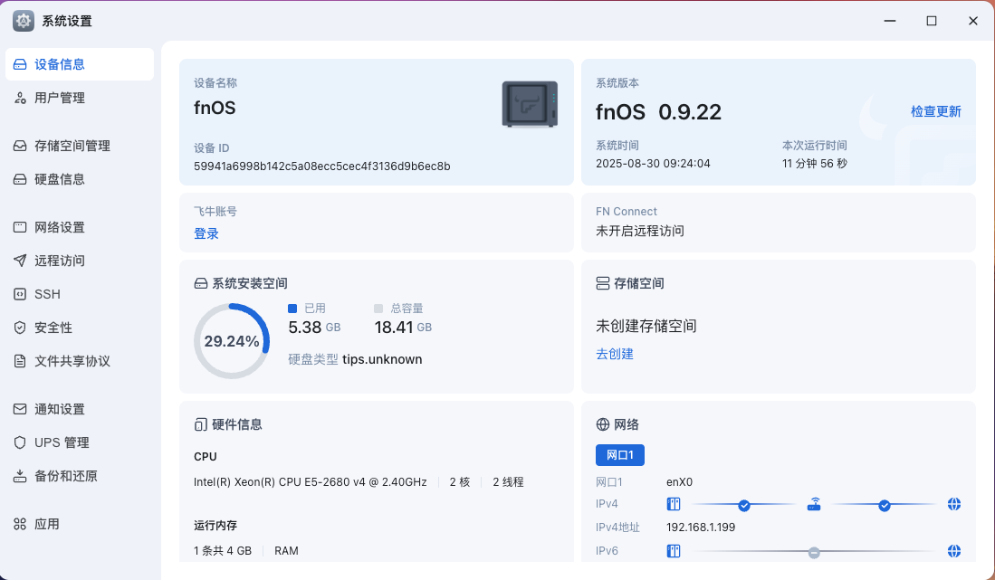Click the uptime value 11 分钟 56 秒

(x=815, y=164)
